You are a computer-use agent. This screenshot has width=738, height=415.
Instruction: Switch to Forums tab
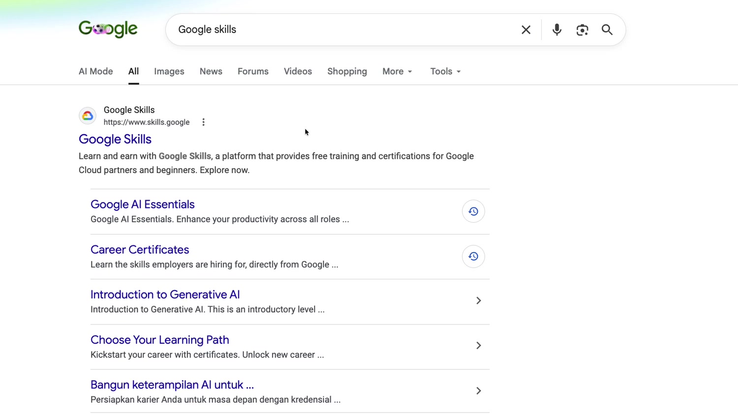[253, 71]
